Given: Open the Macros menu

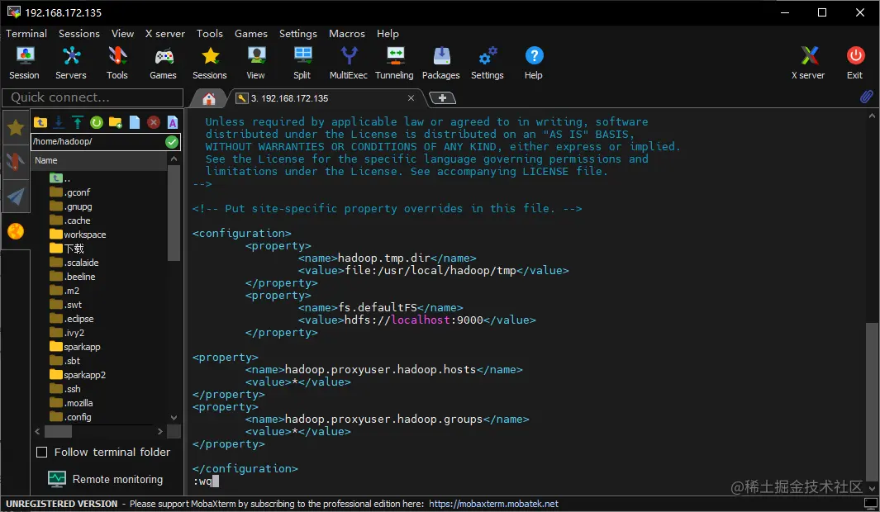Looking at the screenshot, I should [347, 34].
